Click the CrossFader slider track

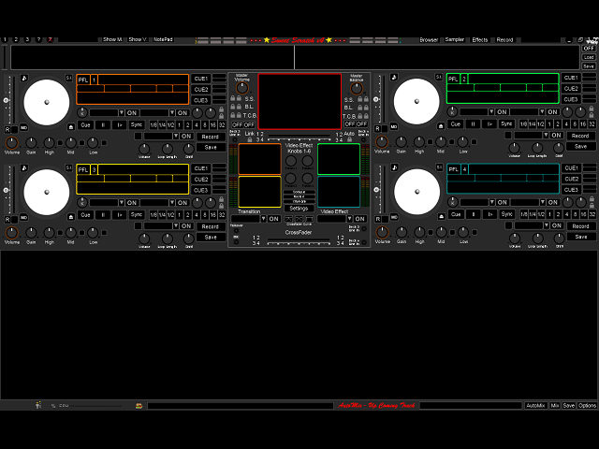299,242
